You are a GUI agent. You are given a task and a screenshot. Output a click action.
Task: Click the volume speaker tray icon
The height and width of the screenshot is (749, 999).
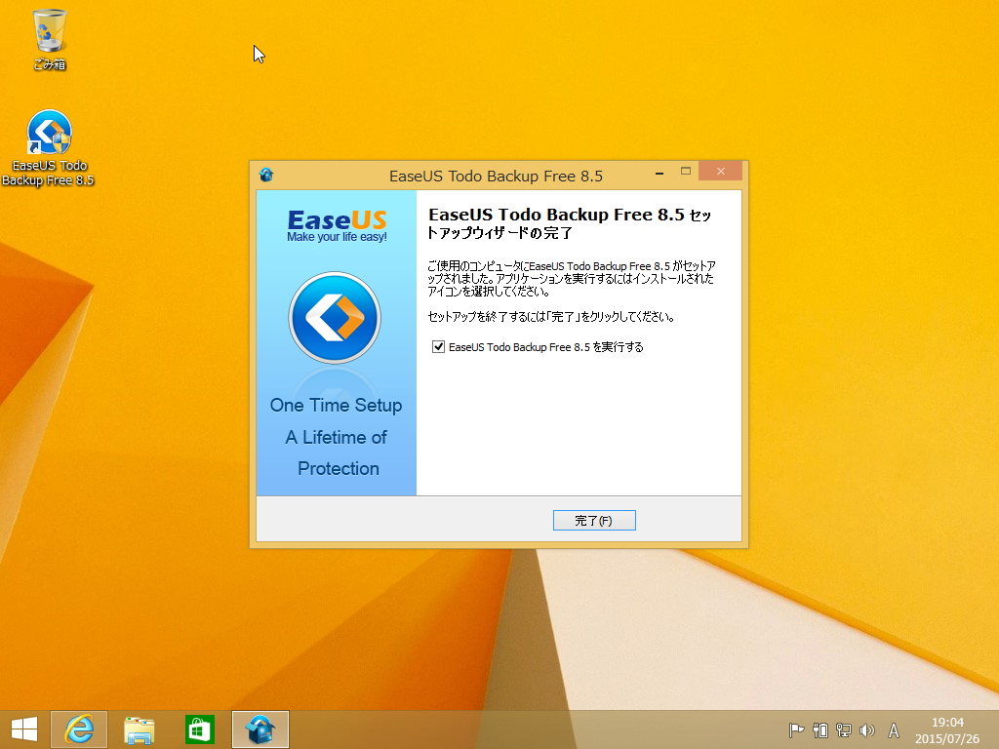point(866,730)
